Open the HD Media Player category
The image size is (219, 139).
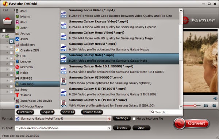click(x=37, y=106)
